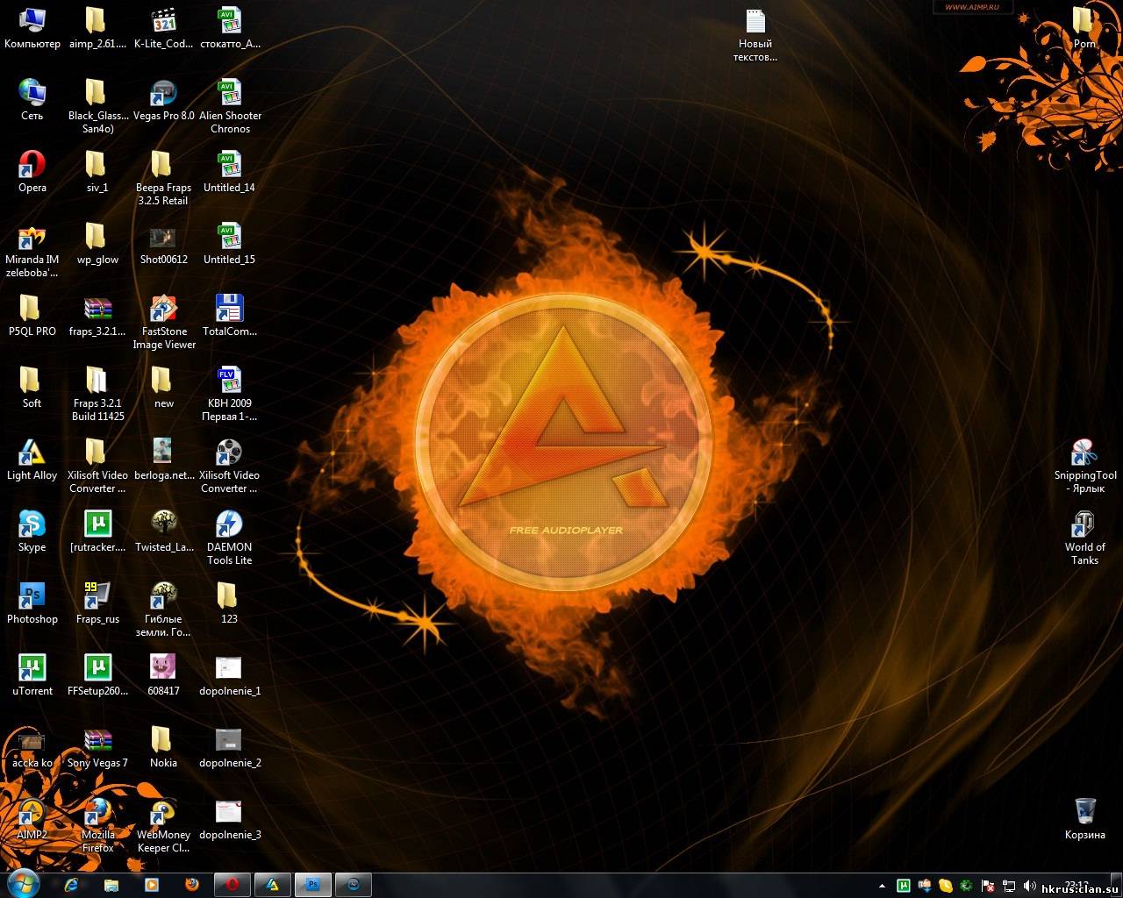Select the dopolnenie_2 image file

229,741
